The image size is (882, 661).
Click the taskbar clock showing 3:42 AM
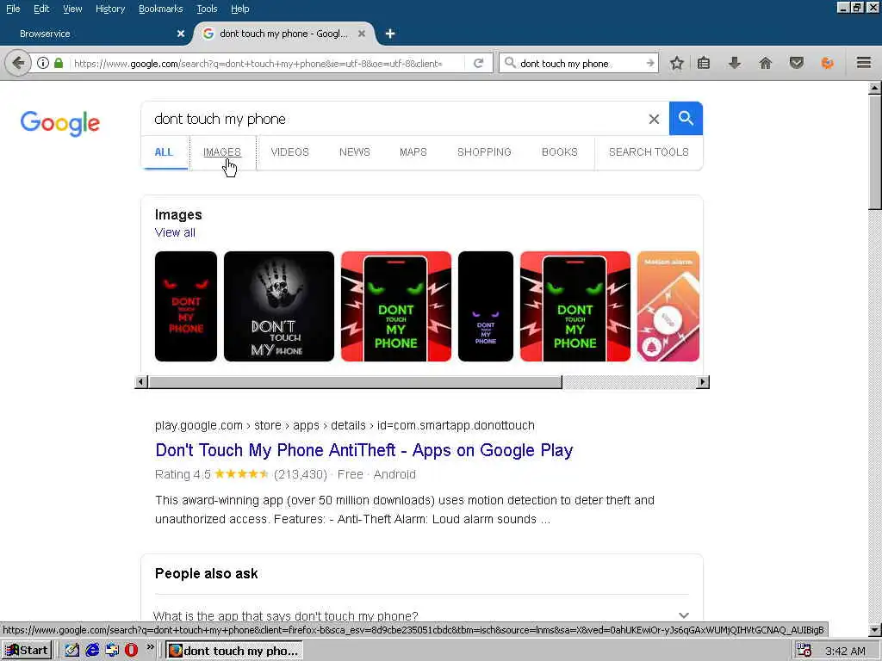845,651
